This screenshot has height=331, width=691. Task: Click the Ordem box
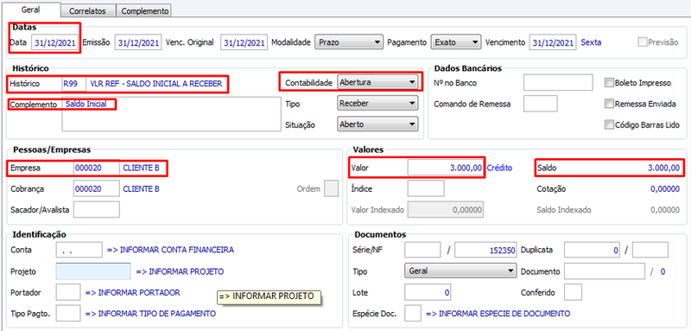tap(332, 188)
